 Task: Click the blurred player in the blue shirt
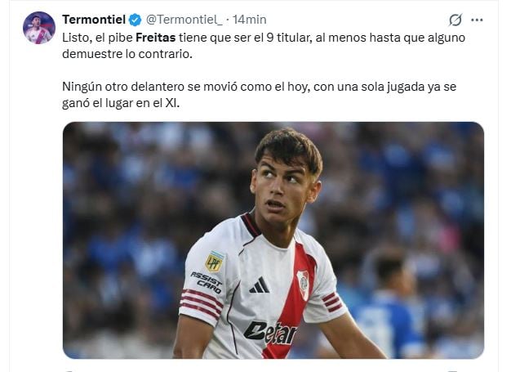point(391,302)
